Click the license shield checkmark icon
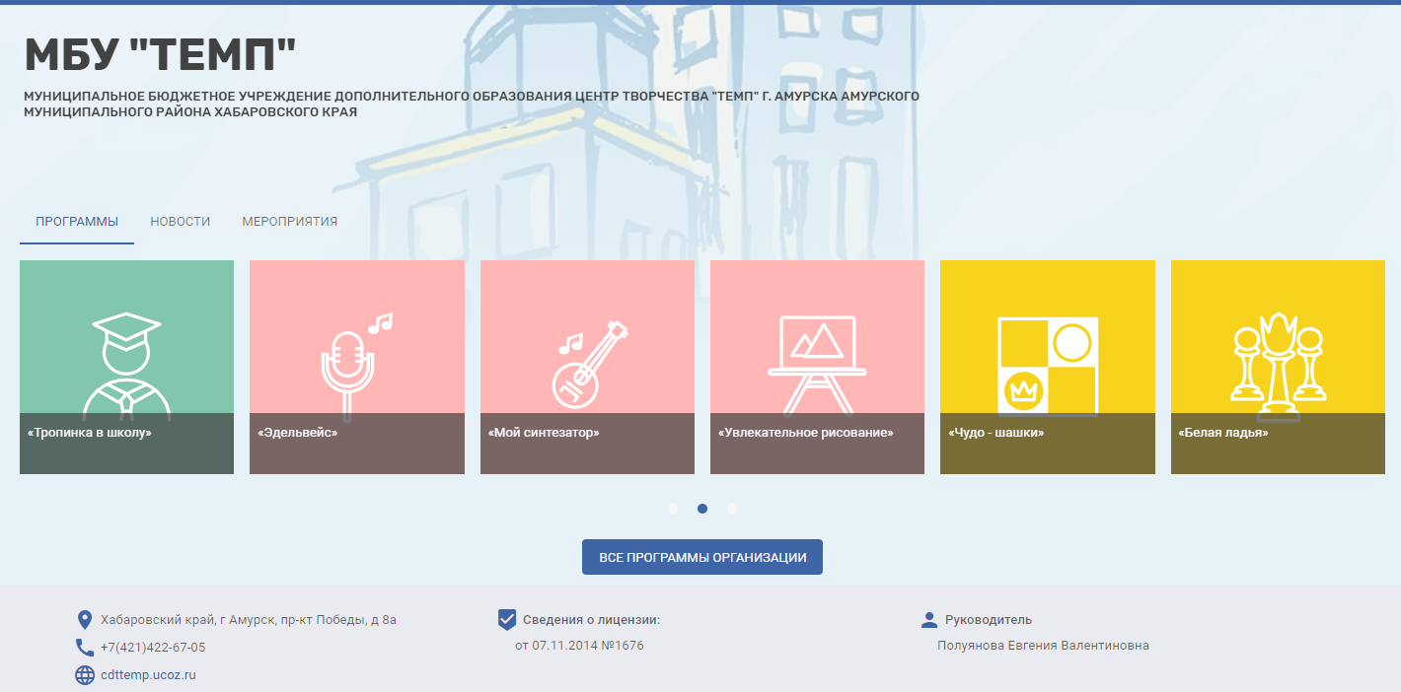 507,619
